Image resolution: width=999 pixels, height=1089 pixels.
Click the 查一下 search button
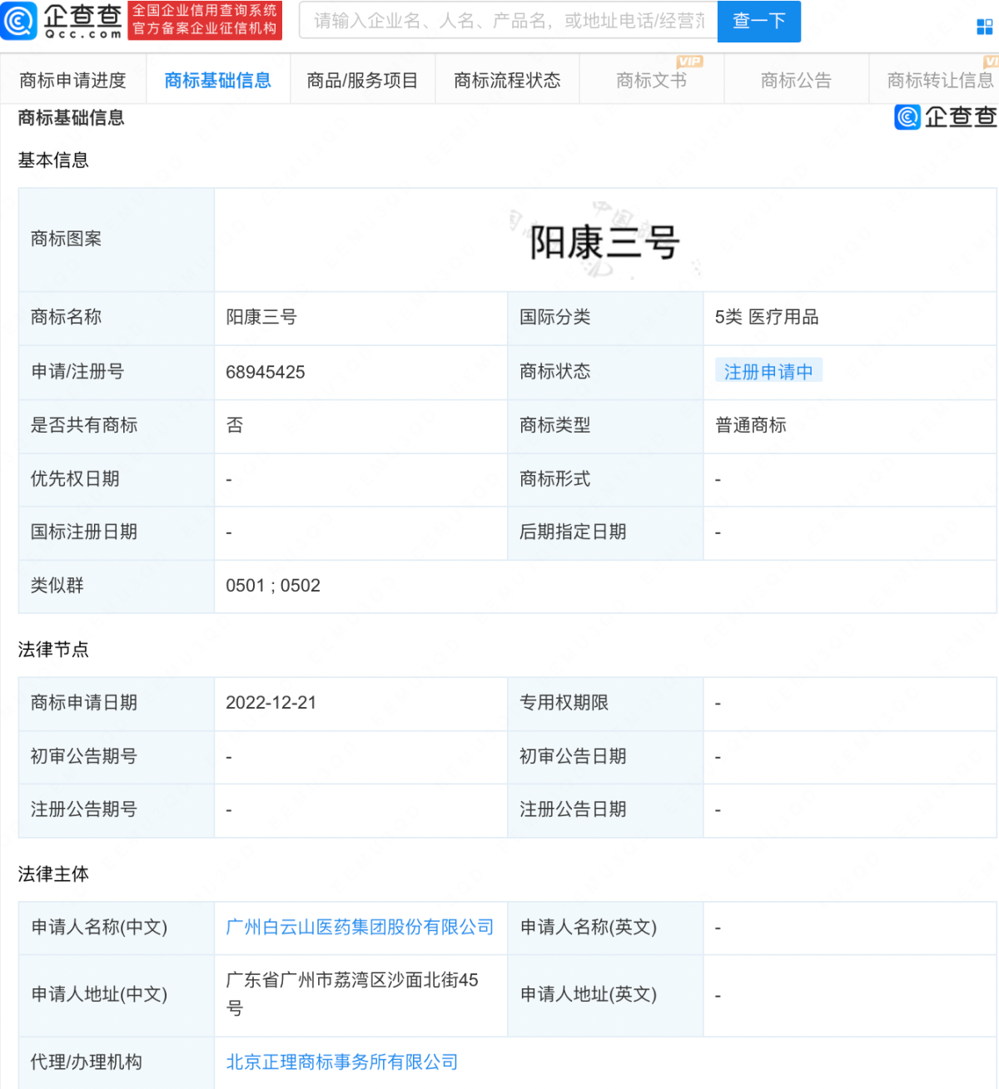(758, 21)
